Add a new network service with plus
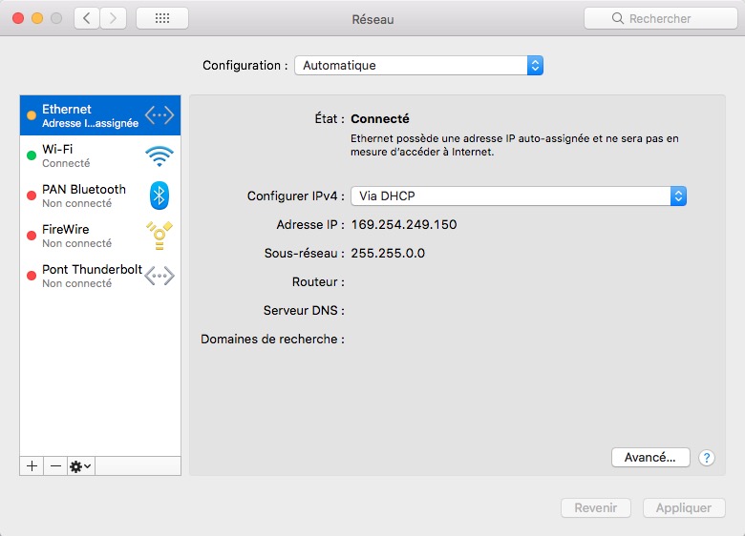745x536 pixels. (32, 465)
